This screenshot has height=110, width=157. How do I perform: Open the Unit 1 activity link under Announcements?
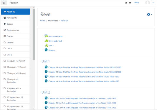coord(51,46)
